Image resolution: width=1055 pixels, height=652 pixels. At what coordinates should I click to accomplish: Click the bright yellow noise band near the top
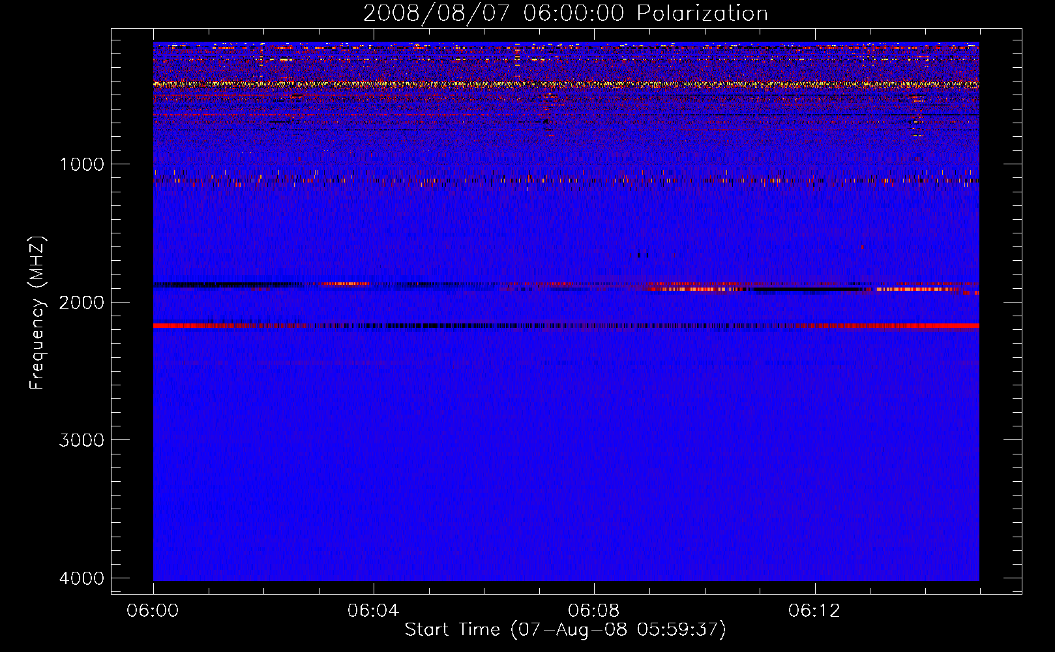pyautogui.click(x=566, y=84)
